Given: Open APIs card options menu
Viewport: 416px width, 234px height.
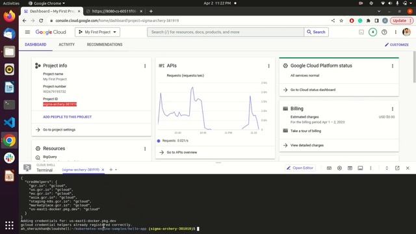Looking at the screenshot, I should [x=268, y=66].
